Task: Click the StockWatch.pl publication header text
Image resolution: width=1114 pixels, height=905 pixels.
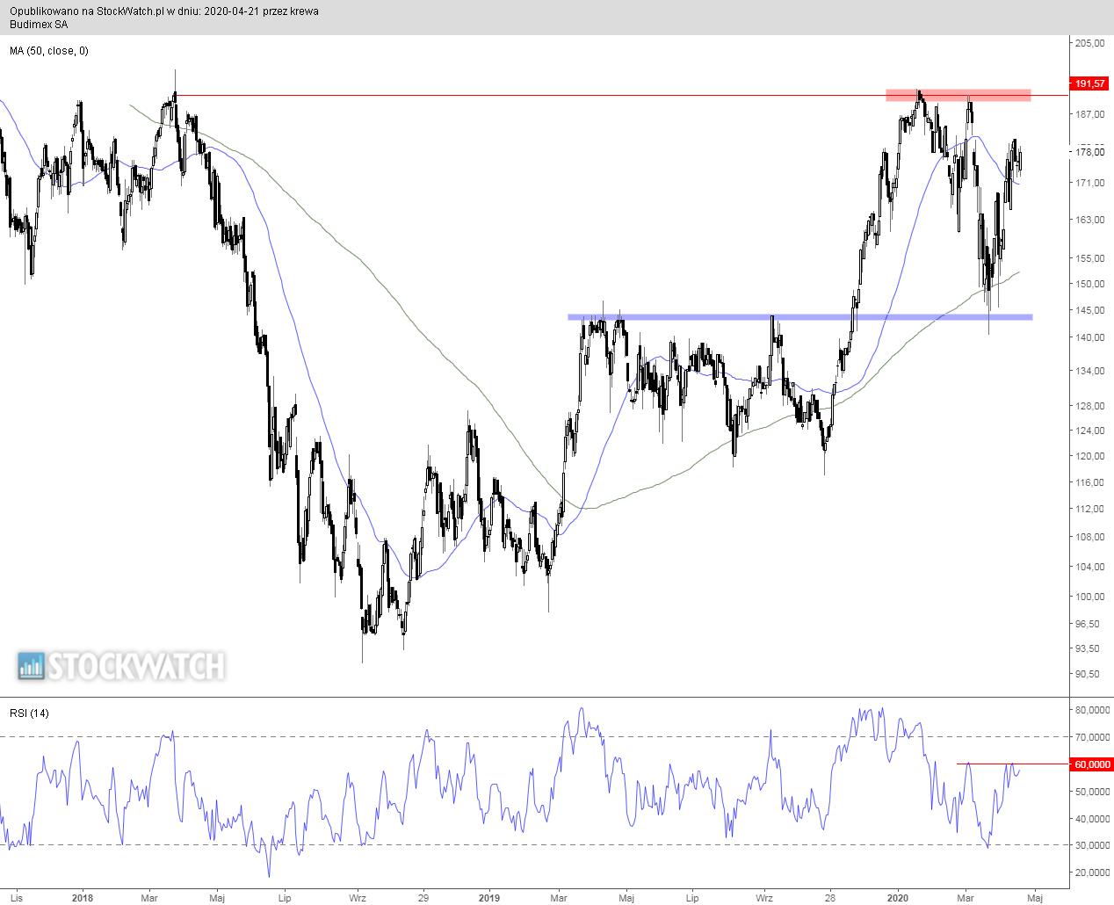Action: pos(164,11)
